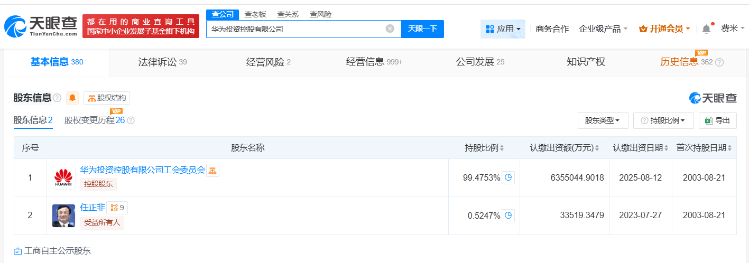Click the help question mark beside 股东信息 title
This screenshot has width=749, height=263.
point(57,98)
